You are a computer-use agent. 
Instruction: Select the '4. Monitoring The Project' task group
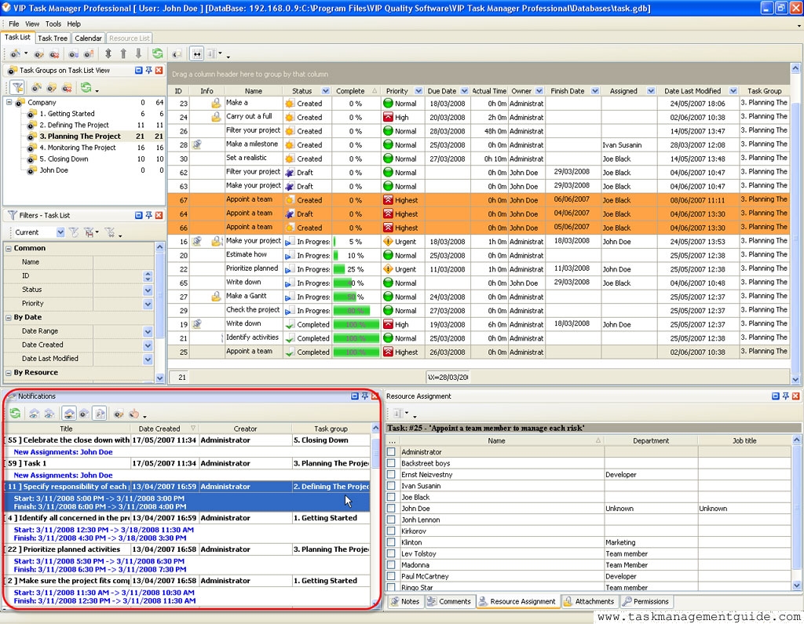click(x=78, y=148)
